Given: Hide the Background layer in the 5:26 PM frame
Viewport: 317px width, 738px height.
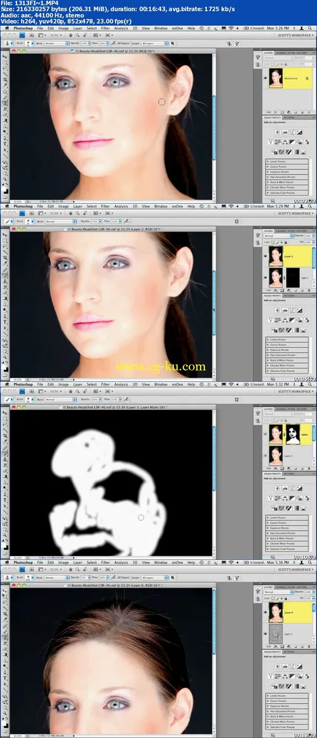Looking at the screenshot, I should click(x=266, y=78).
